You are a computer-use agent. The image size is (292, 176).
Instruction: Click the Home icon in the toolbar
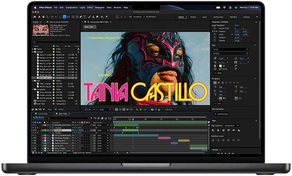[35, 17]
